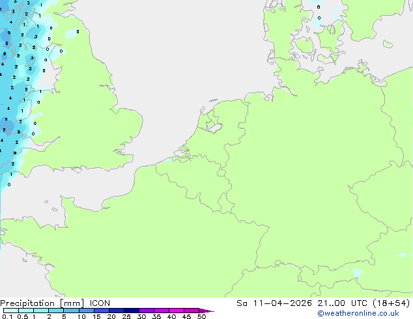Select the 35–40 mm violet legend swatch
Screen dimensions: 413x319
tap(162, 311)
